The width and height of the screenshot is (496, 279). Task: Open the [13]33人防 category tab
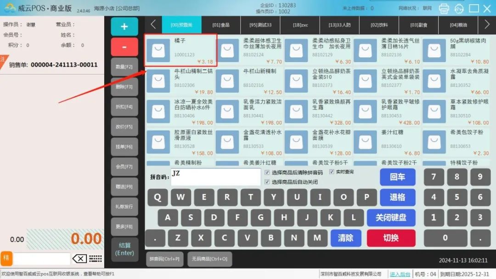[339, 25]
